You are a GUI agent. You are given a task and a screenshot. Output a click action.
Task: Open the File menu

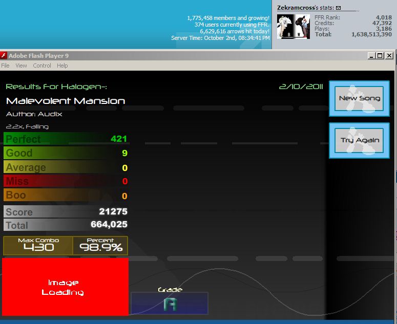coord(5,66)
